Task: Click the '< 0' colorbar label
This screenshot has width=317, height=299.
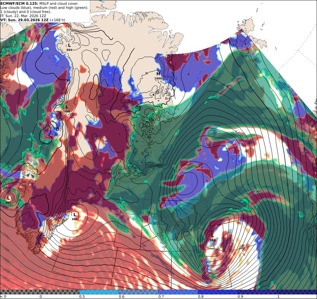Action: tap(3, 296)
